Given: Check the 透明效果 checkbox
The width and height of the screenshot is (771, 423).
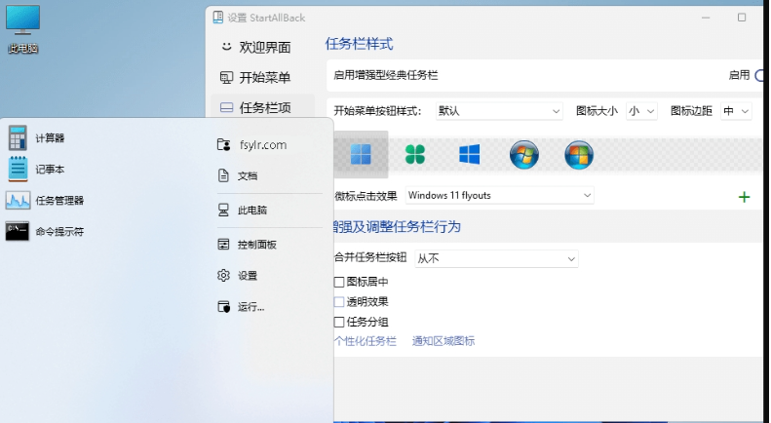Looking at the screenshot, I should click(x=339, y=302).
